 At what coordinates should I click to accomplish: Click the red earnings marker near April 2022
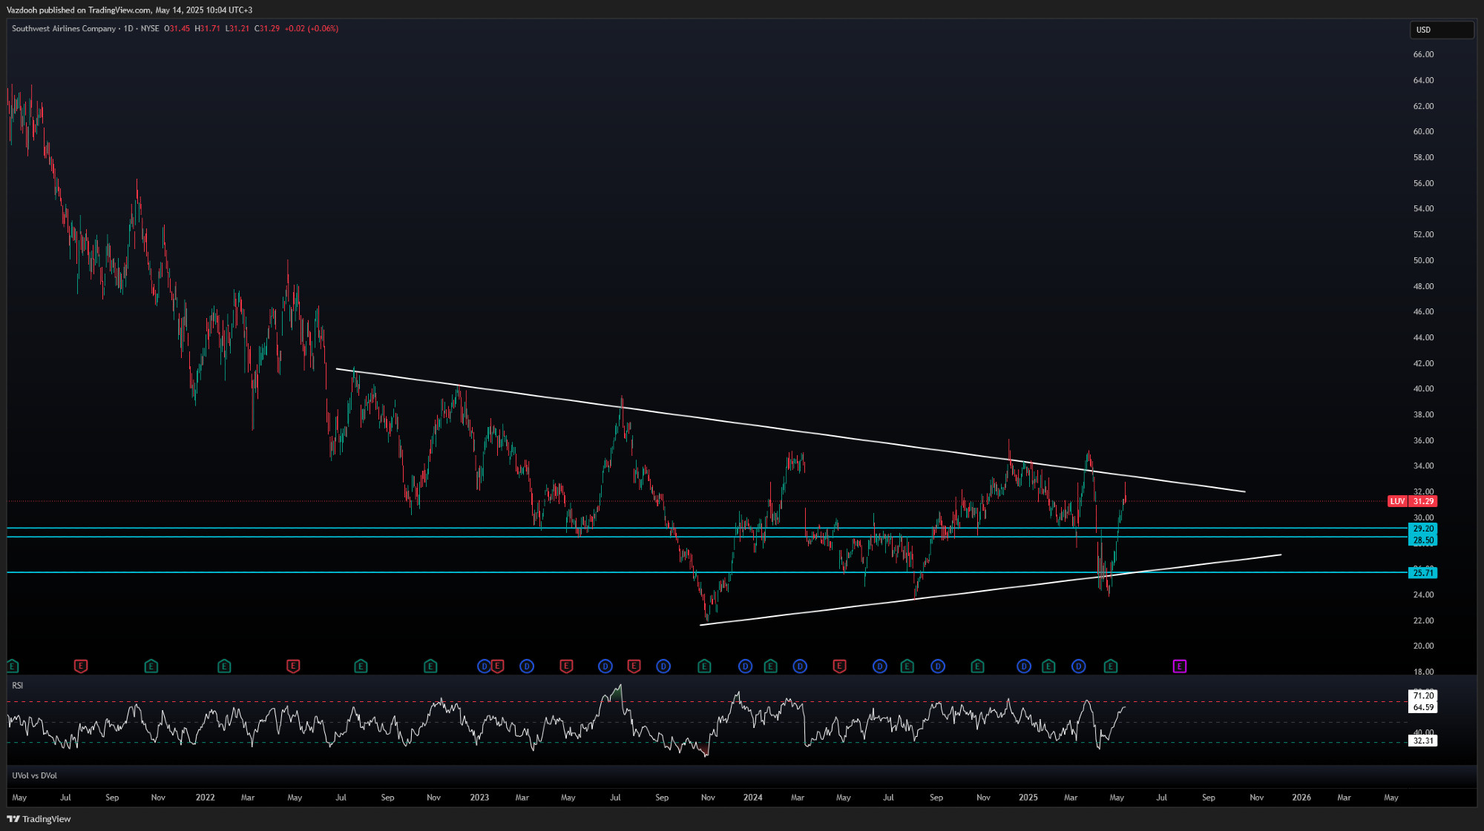click(x=293, y=666)
